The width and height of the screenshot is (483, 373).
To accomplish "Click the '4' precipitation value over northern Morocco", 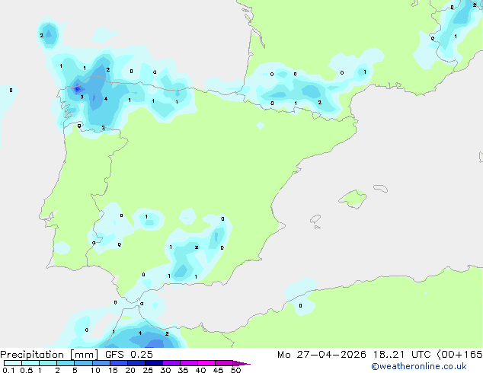I will 140,333.
